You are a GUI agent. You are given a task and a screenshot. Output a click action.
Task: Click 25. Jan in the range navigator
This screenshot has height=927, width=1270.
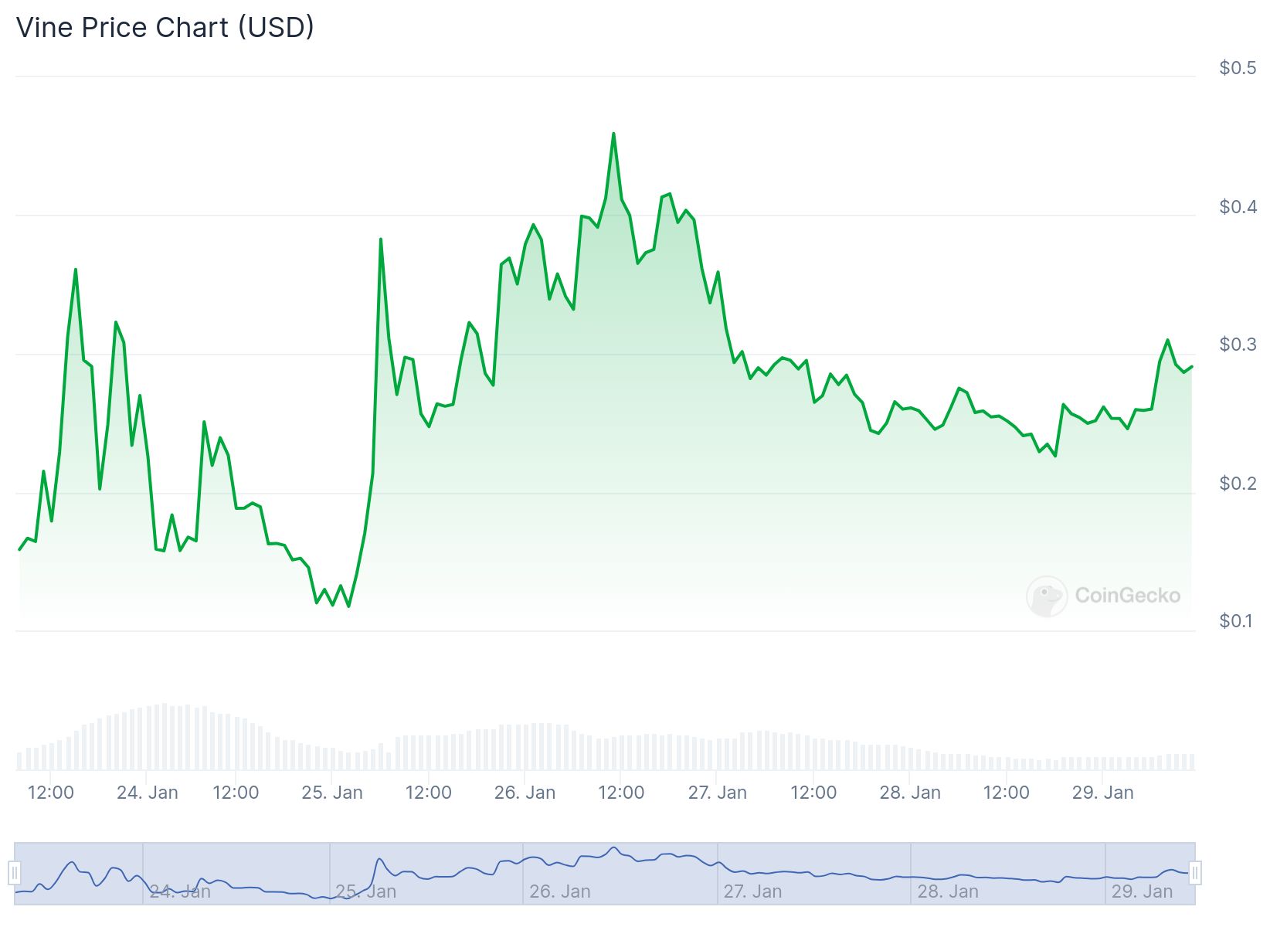(x=366, y=891)
